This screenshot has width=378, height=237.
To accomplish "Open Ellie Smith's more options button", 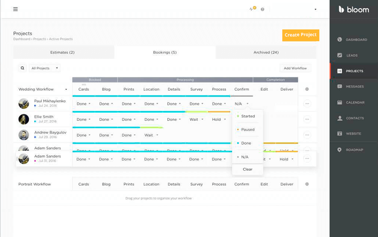I will coord(307,119).
